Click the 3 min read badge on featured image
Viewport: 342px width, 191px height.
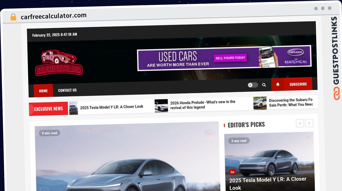[50, 133]
